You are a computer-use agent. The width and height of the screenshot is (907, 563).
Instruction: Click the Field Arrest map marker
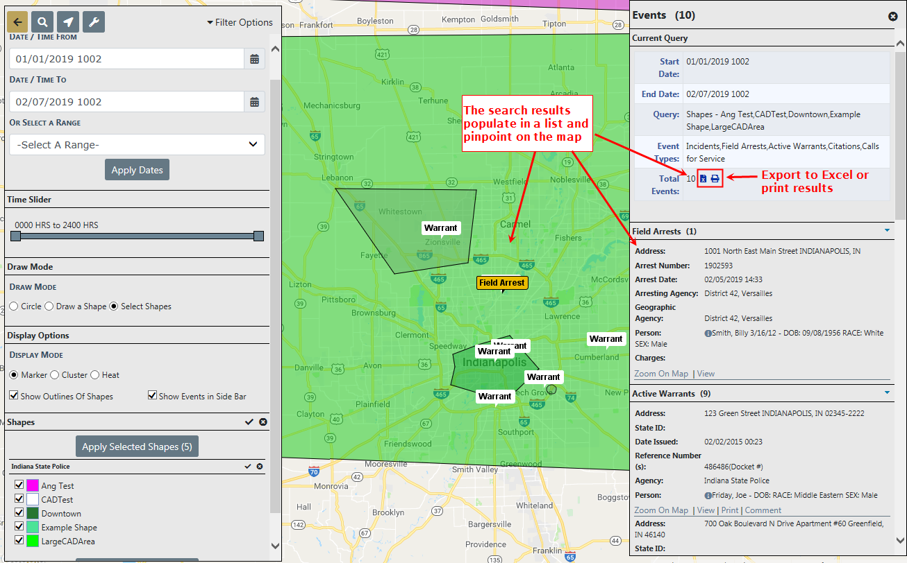pyautogui.click(x=502, y=283)
